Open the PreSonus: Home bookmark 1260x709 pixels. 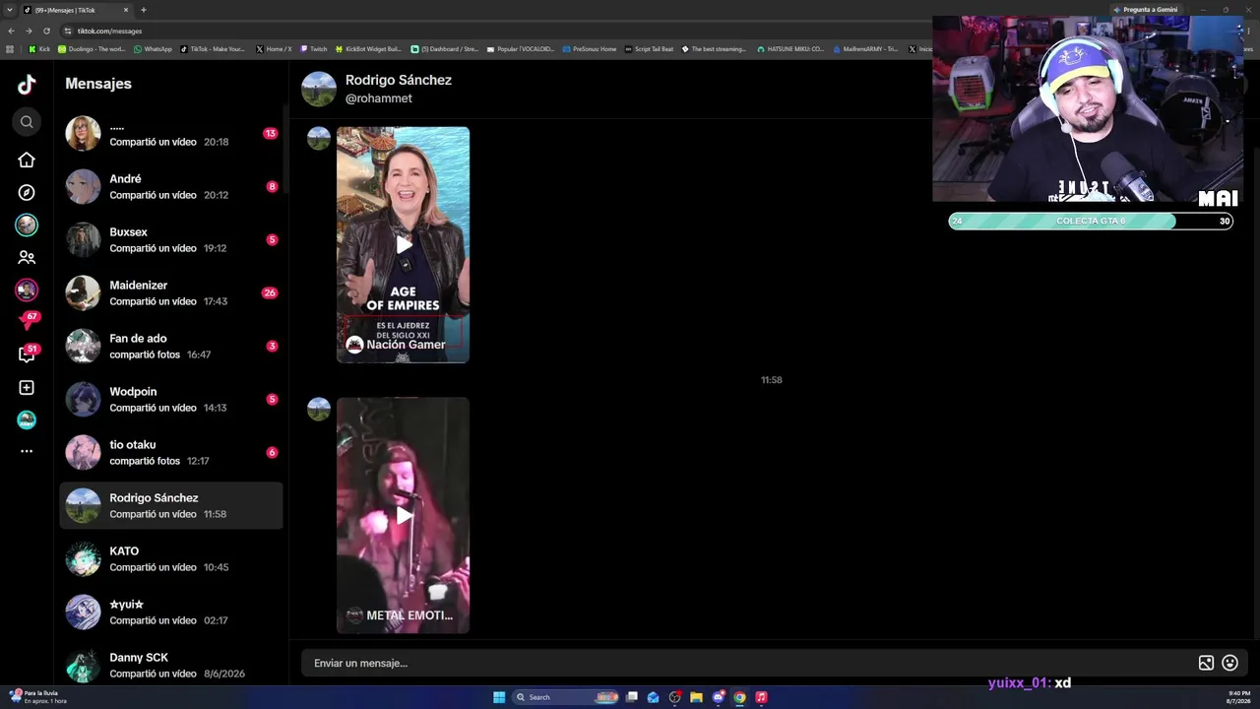590,48
